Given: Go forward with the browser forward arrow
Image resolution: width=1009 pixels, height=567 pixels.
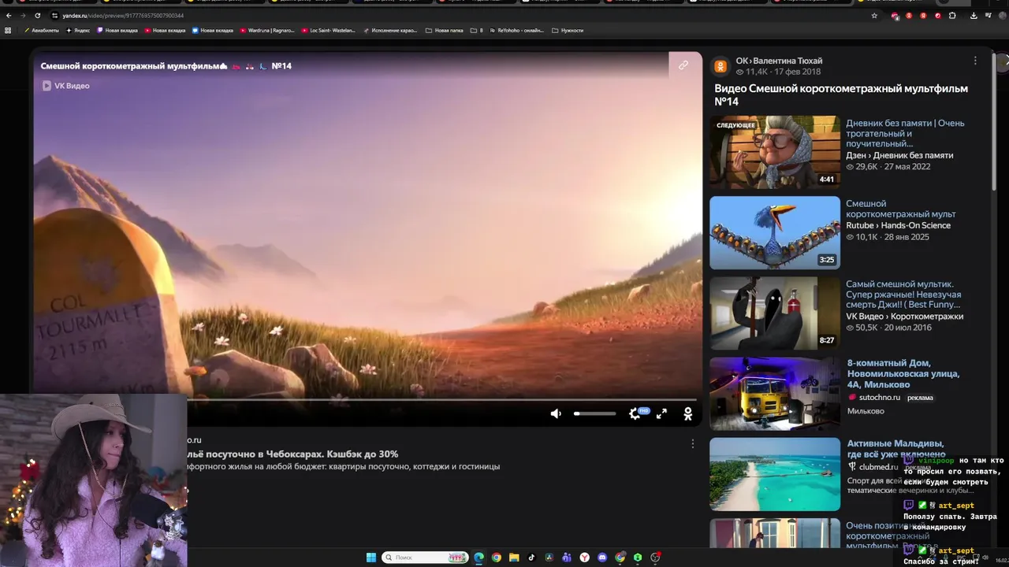Looking at the screenshot, I should (22, 16).
